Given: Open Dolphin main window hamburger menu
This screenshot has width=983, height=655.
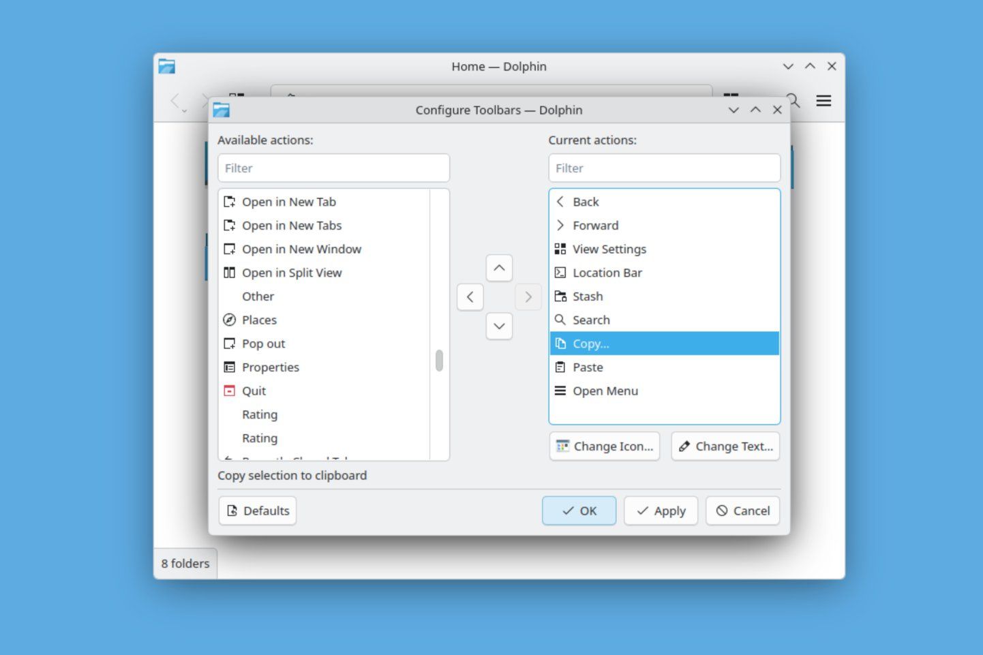Looking at the screenshot, I should (x=823, y=101).
